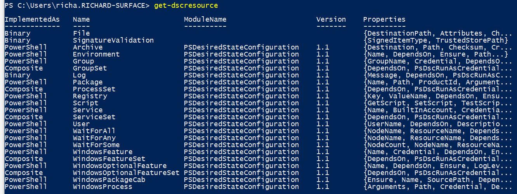This screenshot has height=194, width=517.
Task: Select the ImplementedAs column header
Action: point(32,19)
